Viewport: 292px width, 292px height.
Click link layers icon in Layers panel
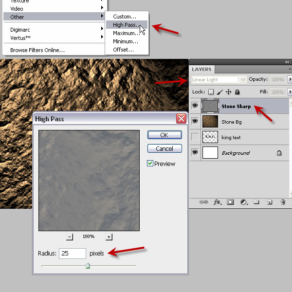point(203,202)
